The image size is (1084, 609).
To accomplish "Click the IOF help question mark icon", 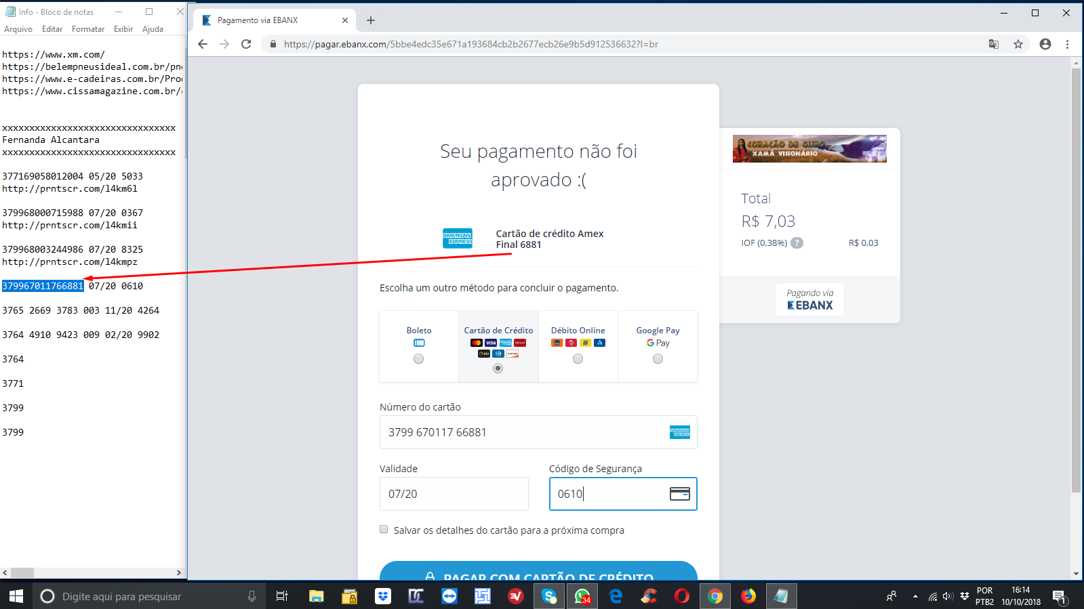I will pos(797,243).
